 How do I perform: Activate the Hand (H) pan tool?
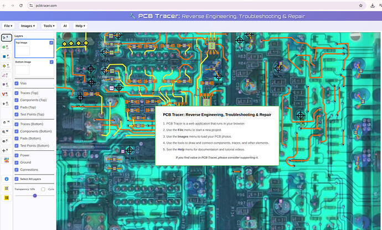6,122
